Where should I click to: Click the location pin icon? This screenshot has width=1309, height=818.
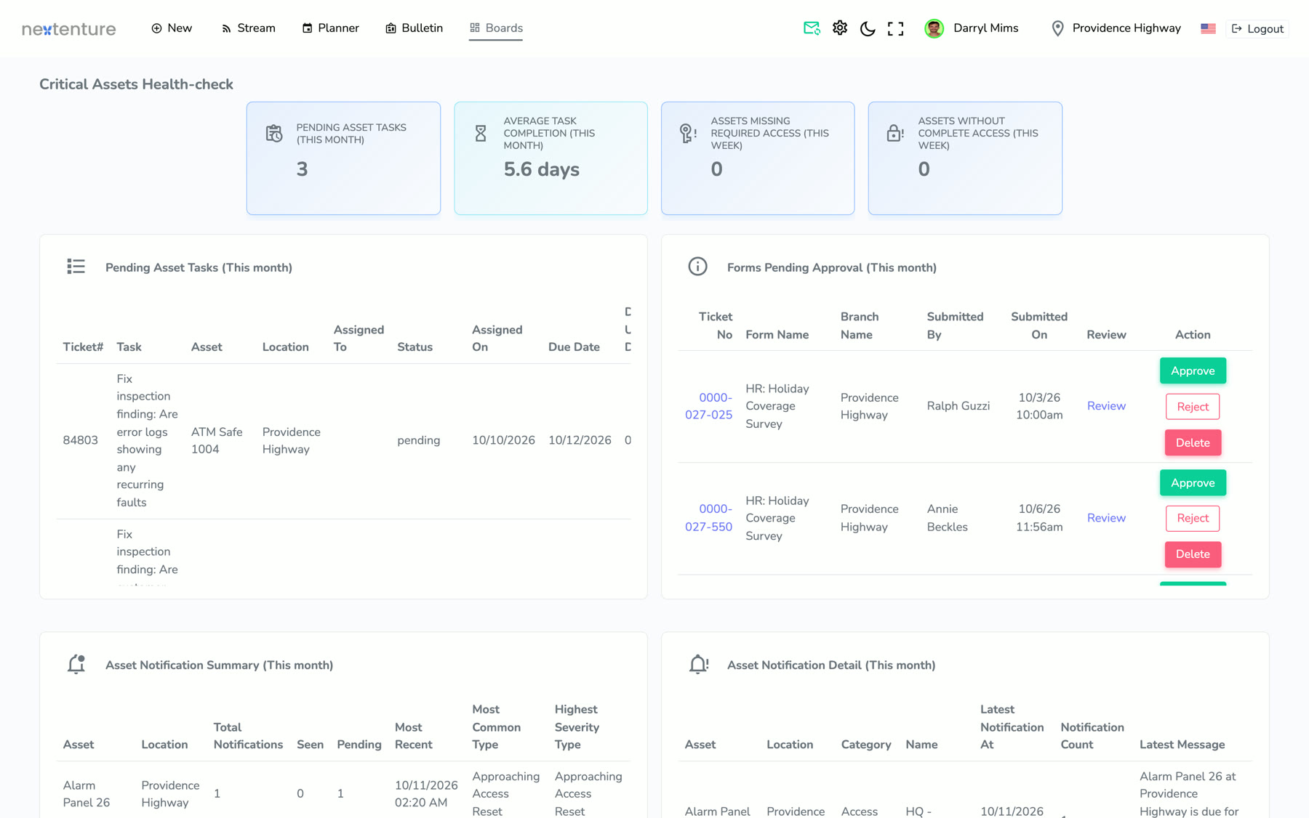[x=1057, y=28]
